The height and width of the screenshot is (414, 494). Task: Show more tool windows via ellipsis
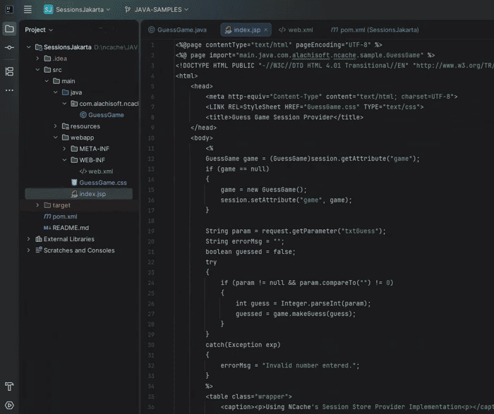pyautogui.click(x=9, y=90)
